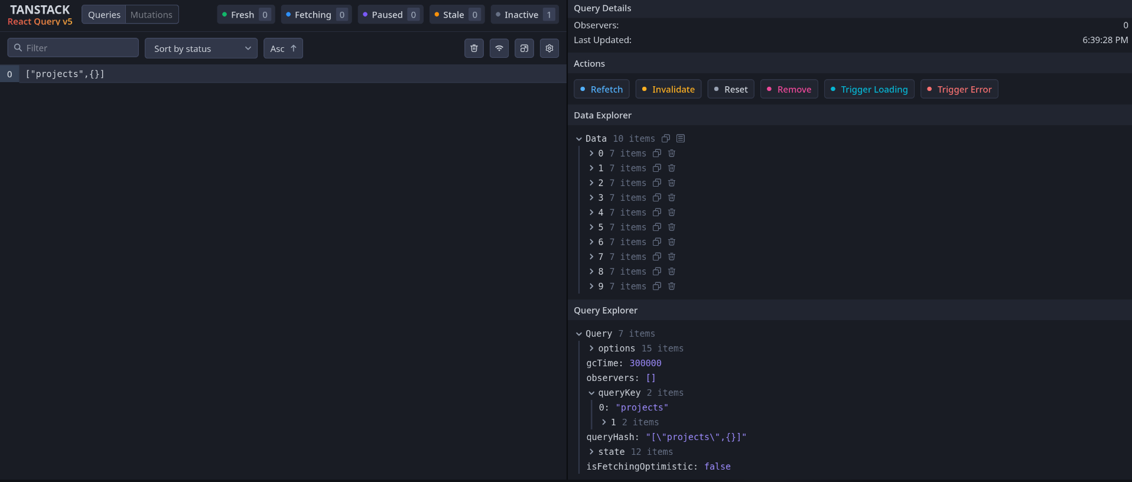The image size is (1132, 482).
Task: Copy Data item 5 to clipboard
Action: 657,227
